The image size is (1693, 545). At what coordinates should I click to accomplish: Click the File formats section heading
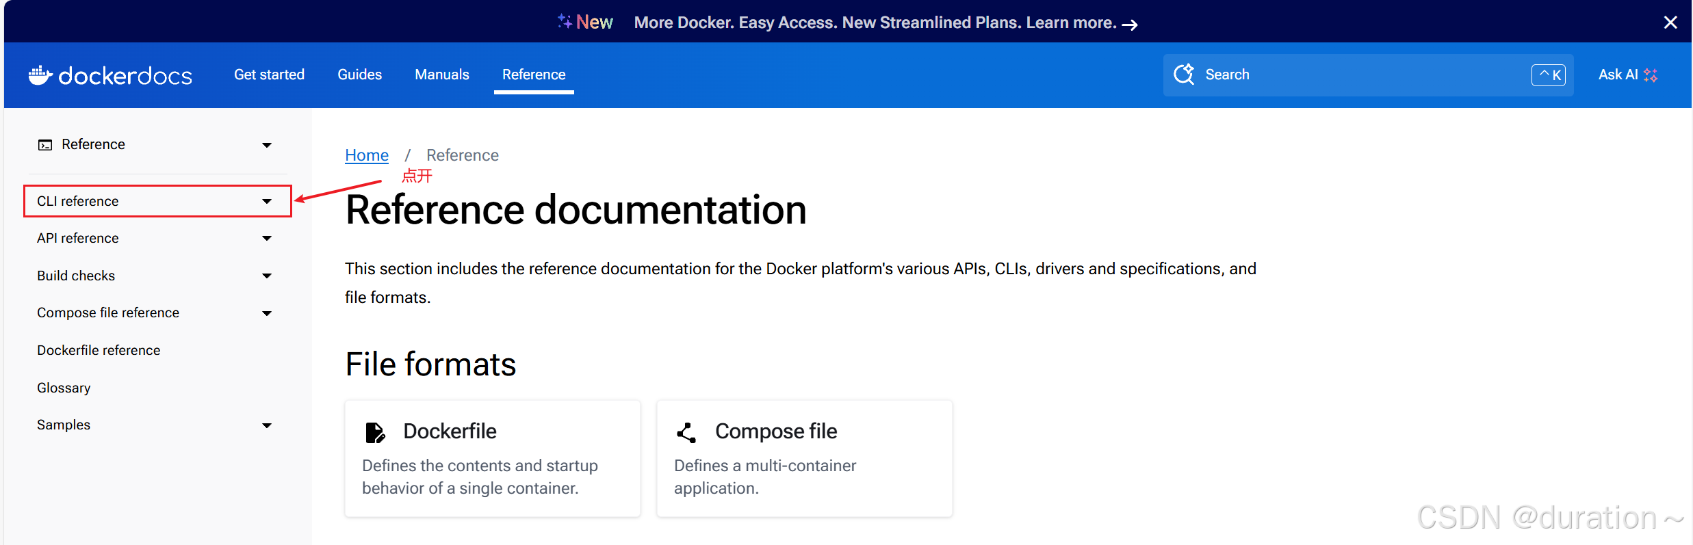click(x=430, y=364)
